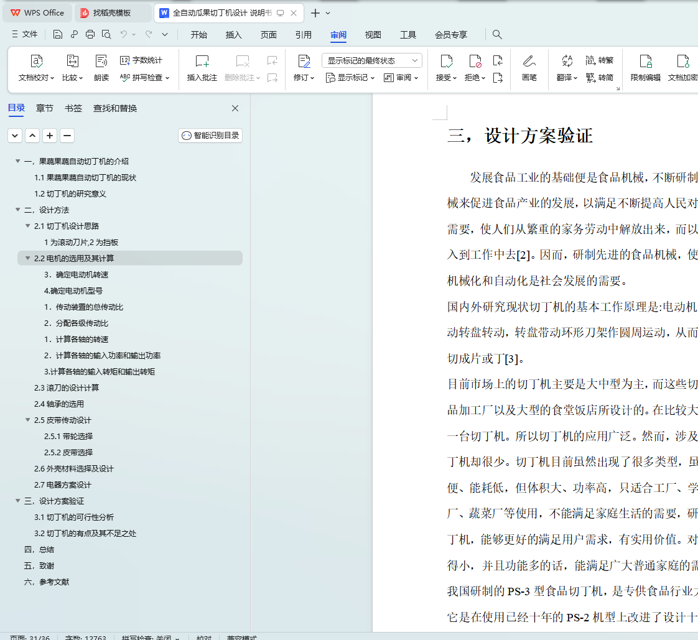This screenshot has width=698, height=640.
Task: Open the 章节 tab in sidebar
Action: point(45,108)
